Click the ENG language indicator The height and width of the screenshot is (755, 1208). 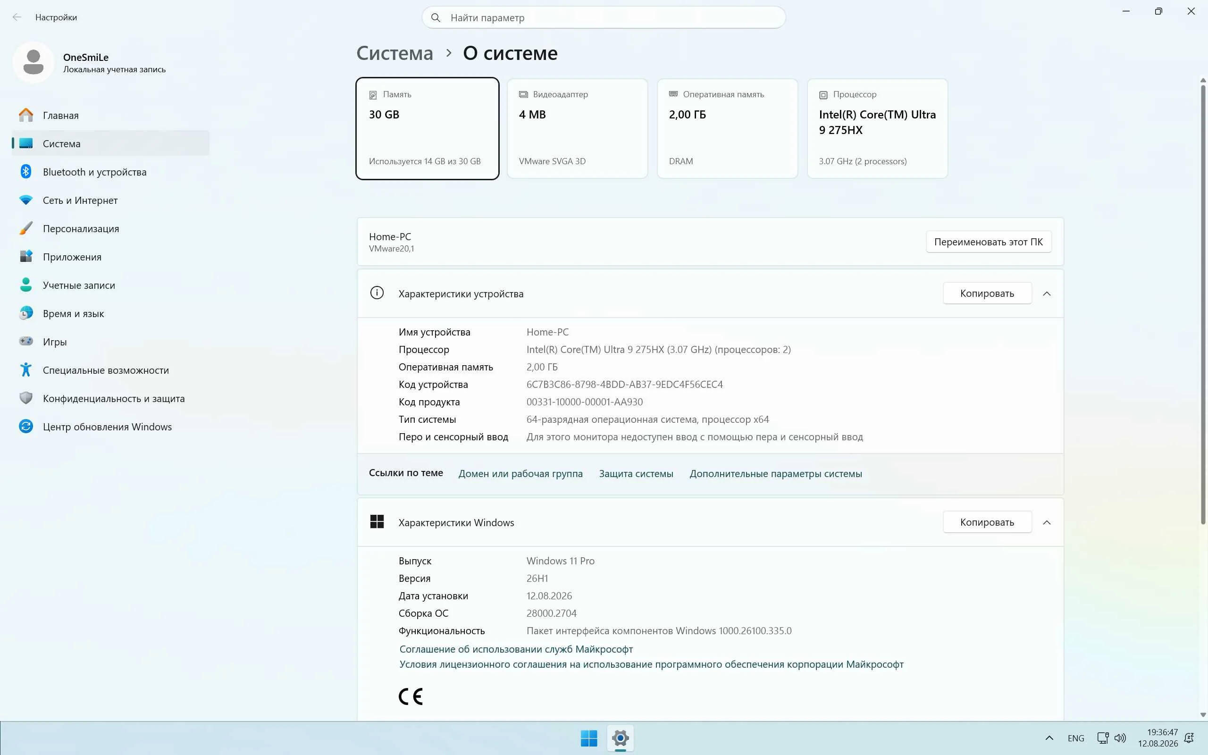(1076, 738)
